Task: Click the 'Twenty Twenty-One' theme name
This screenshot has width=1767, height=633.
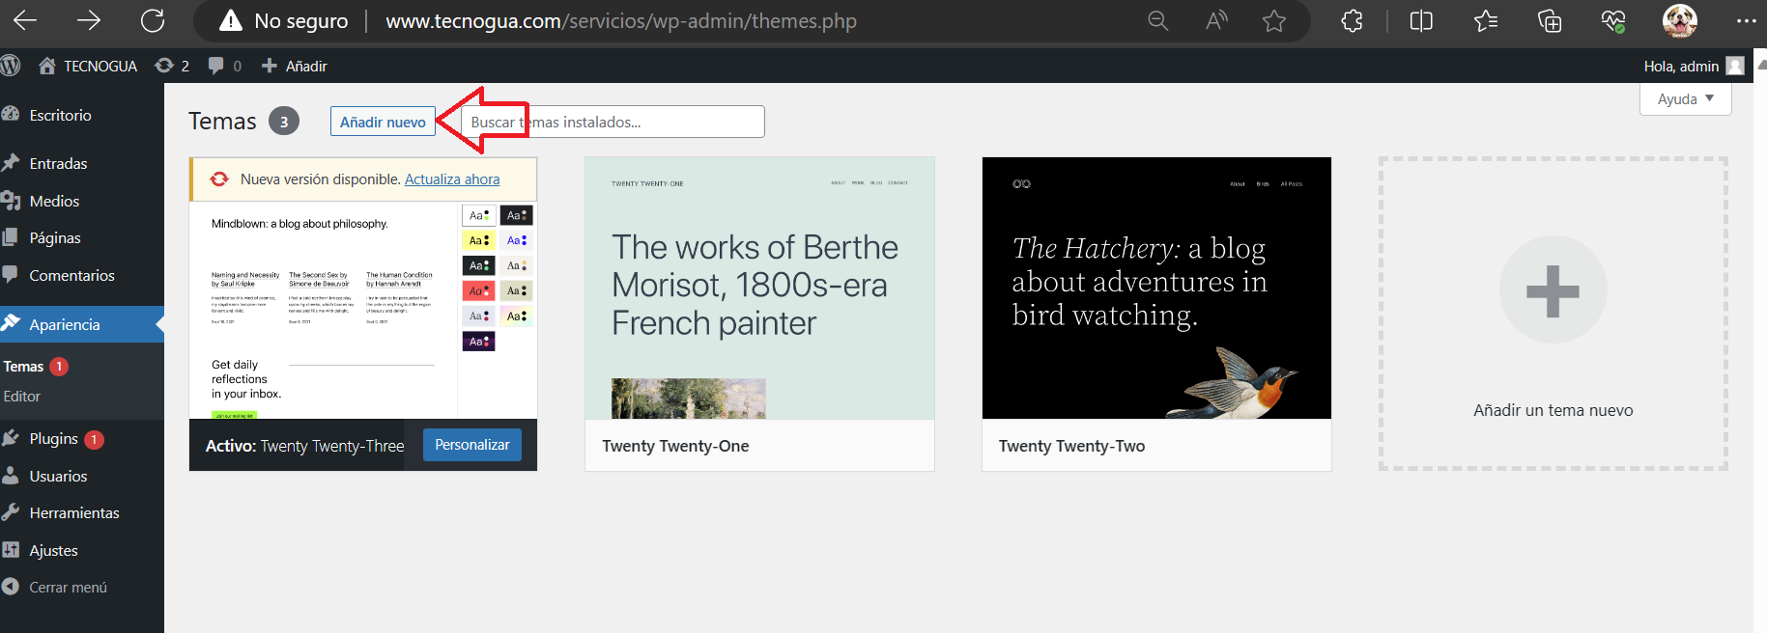Action: [x=675, y=446]
